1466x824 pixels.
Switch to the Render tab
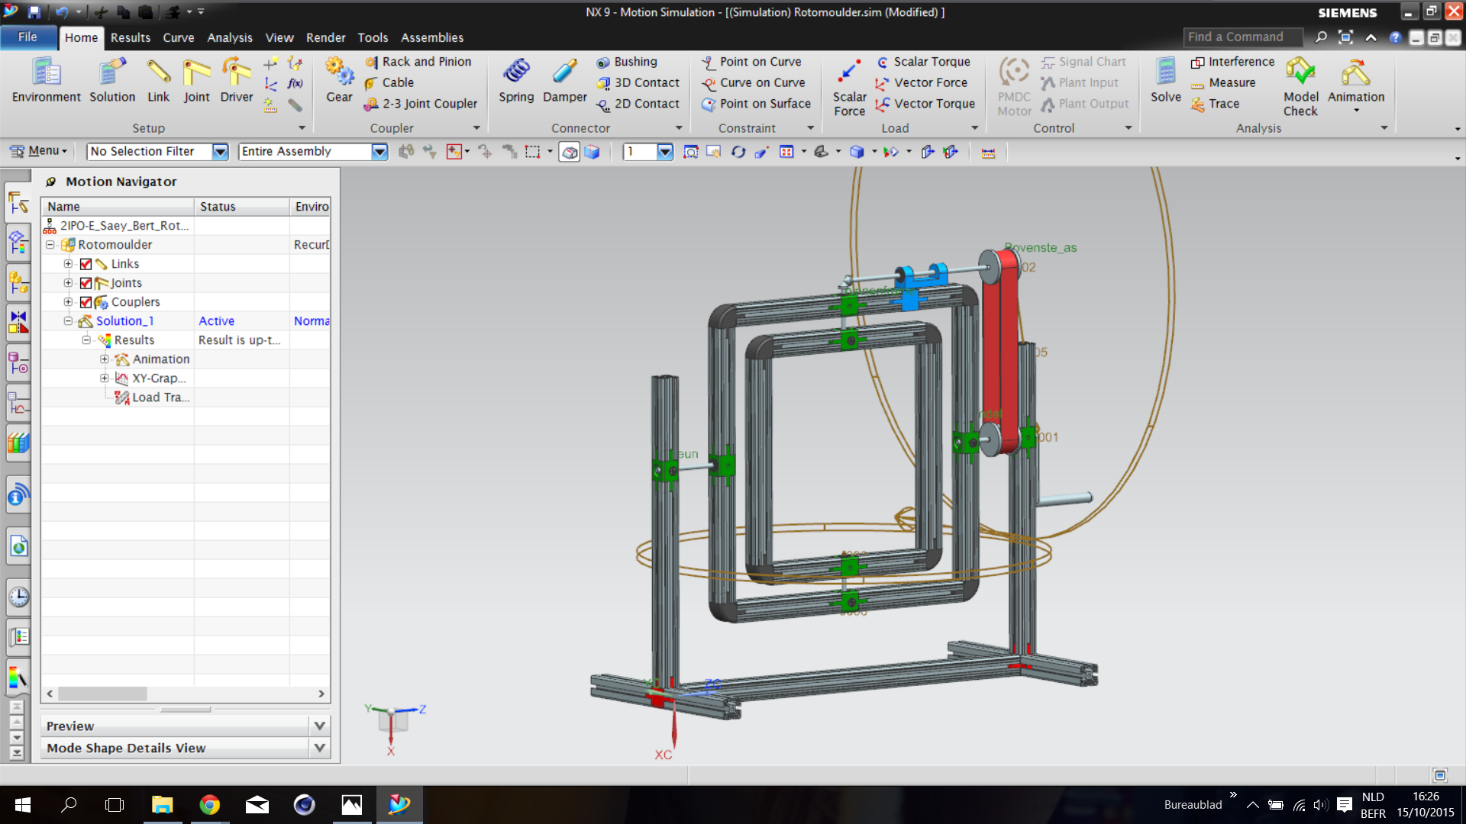pos(326,37)
